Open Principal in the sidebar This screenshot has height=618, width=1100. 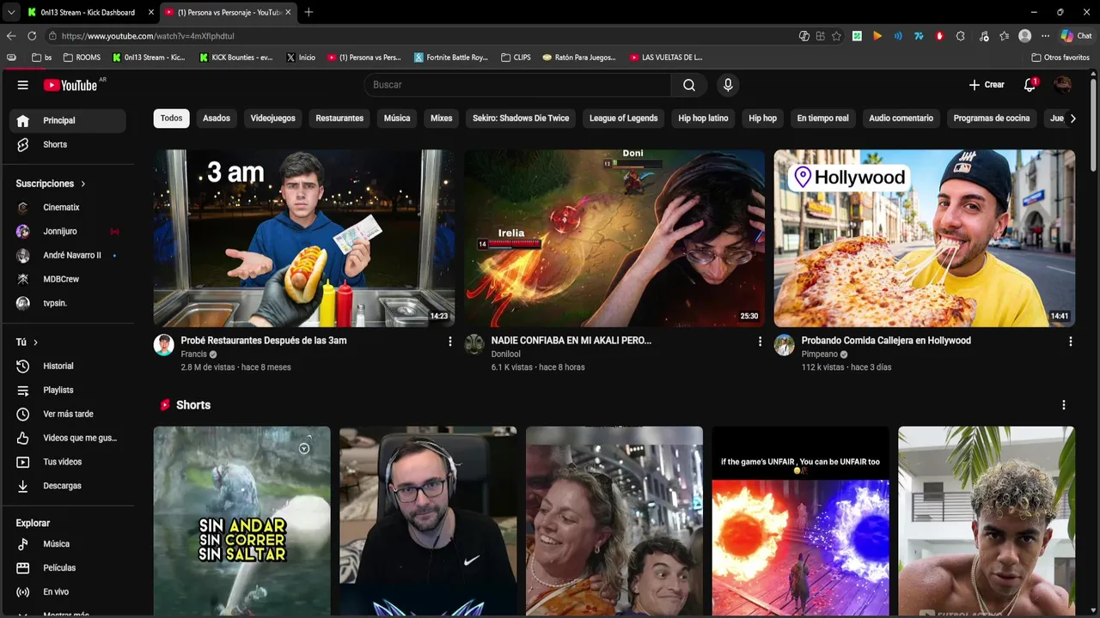(x=68, y=121)
